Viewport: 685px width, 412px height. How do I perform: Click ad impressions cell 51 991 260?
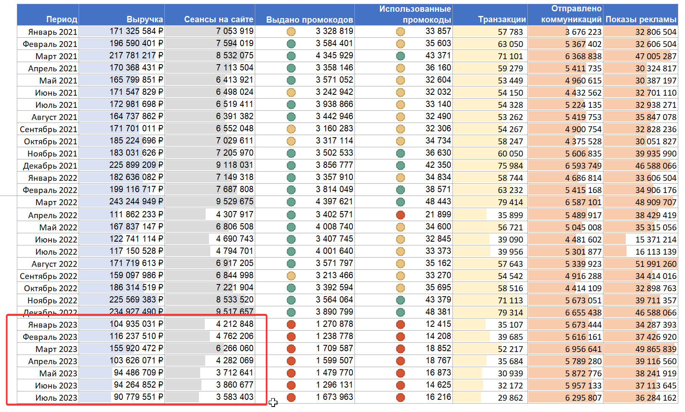pyautogui.click(x=641, y=264)
